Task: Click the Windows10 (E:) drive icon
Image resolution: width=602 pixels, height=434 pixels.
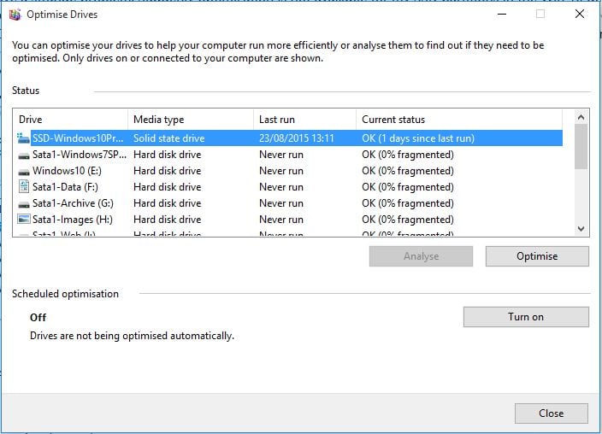Action: click(x=24, y=172)
